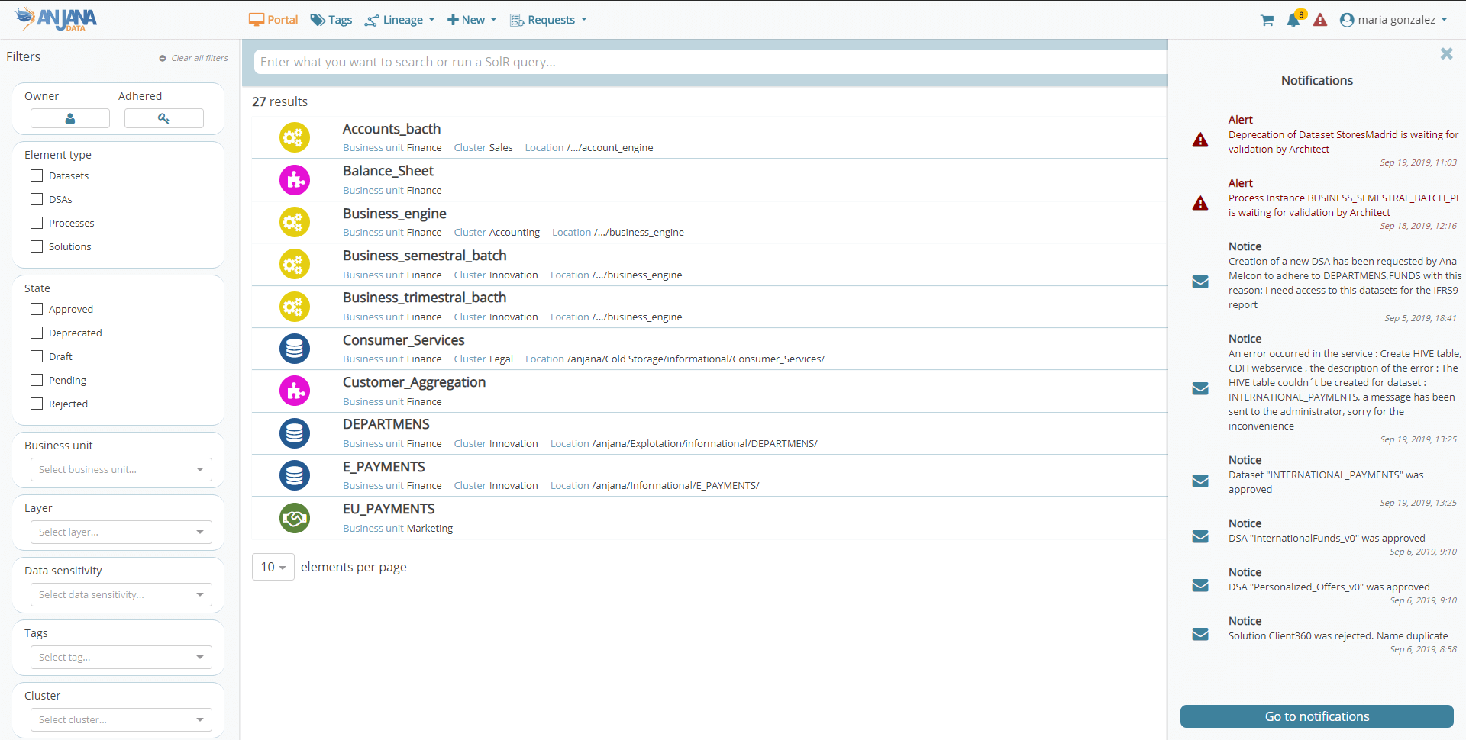Open the shopping cart icon

point(1267,21)
